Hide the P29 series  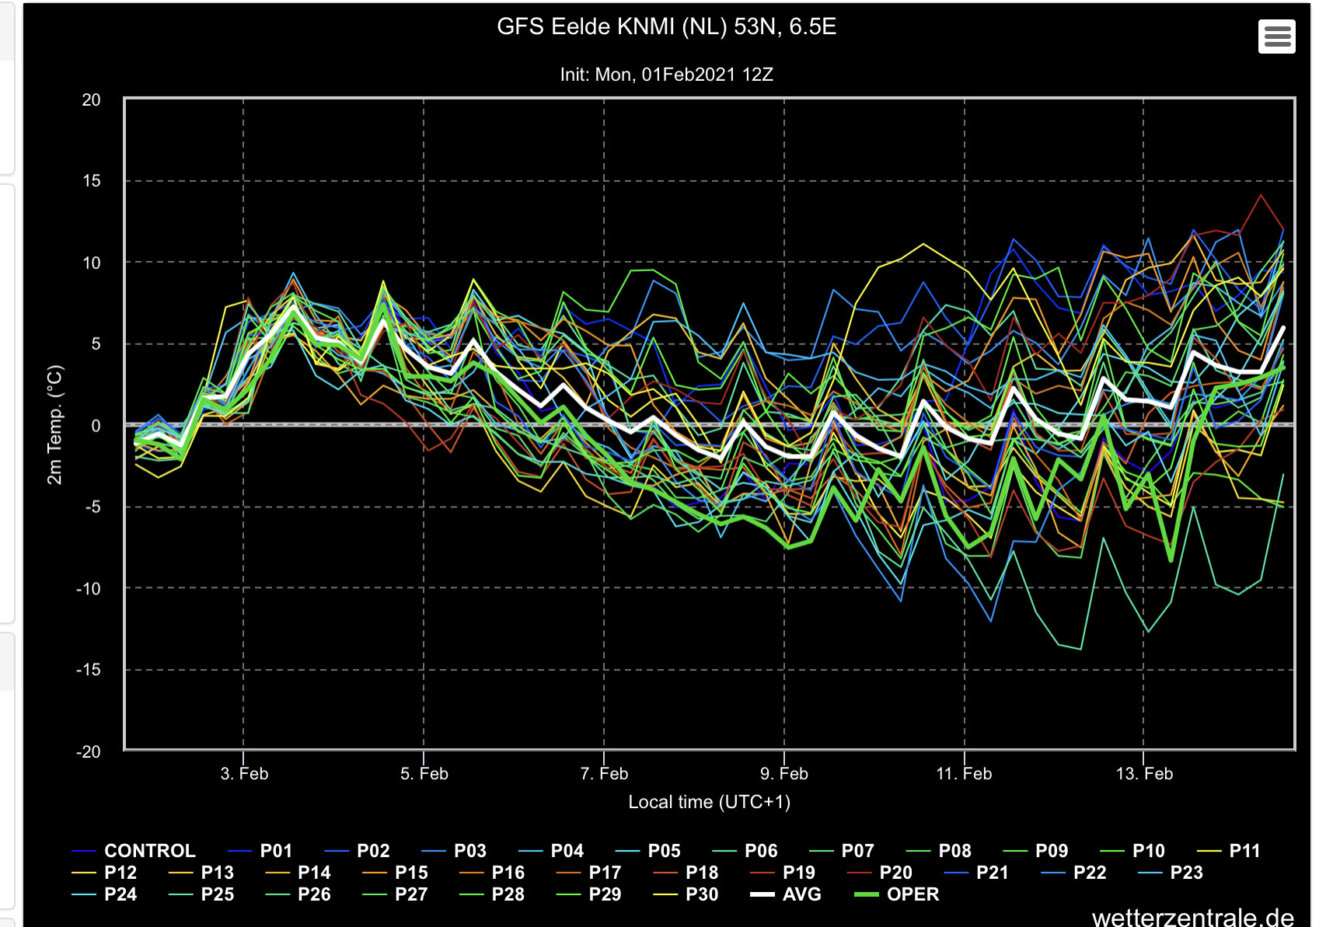pos(589,894)
